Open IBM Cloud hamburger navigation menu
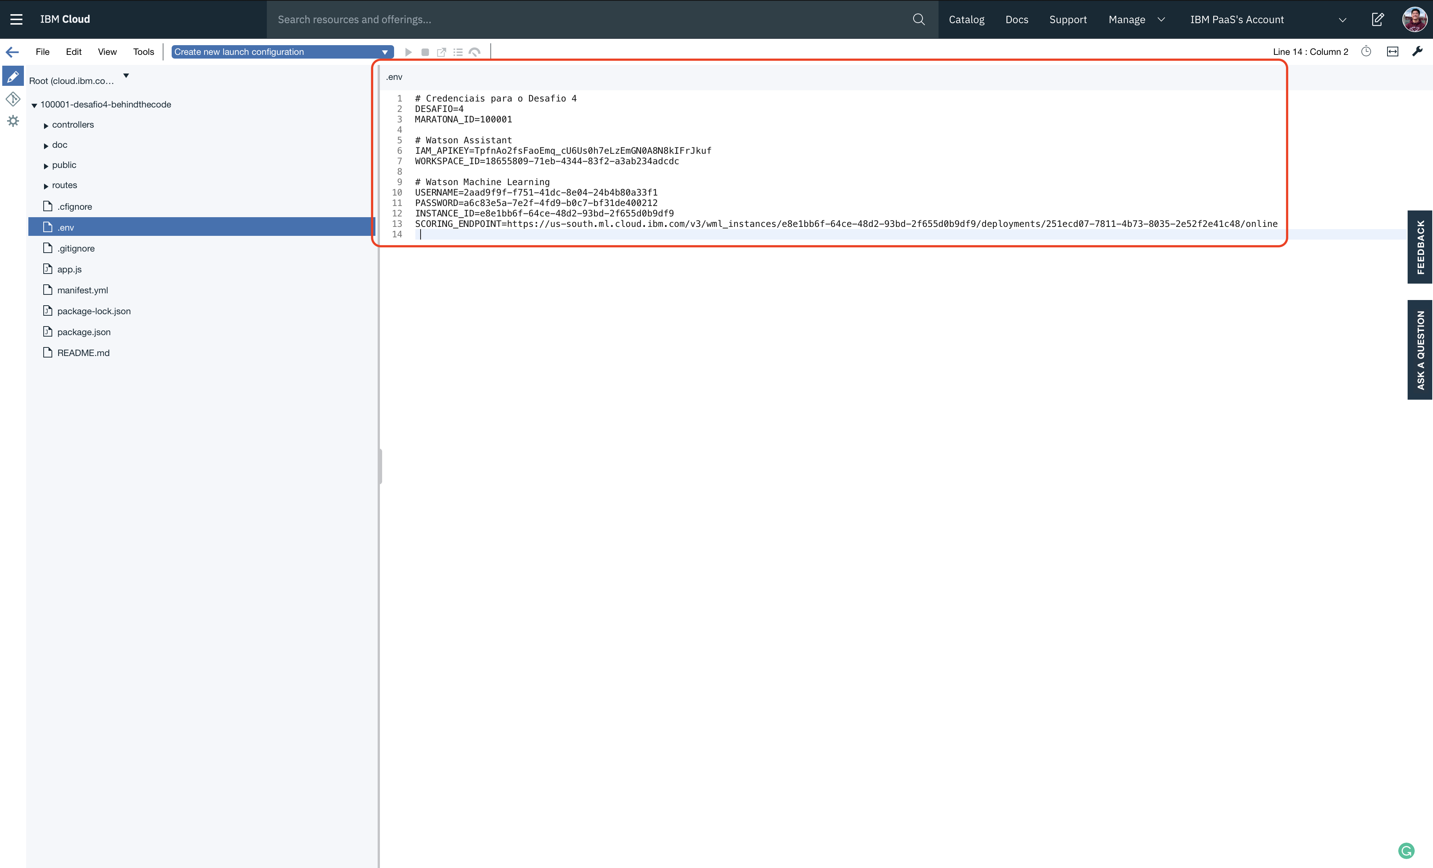The width and height of the screenshot is (1433, 868). click(16, 19)
